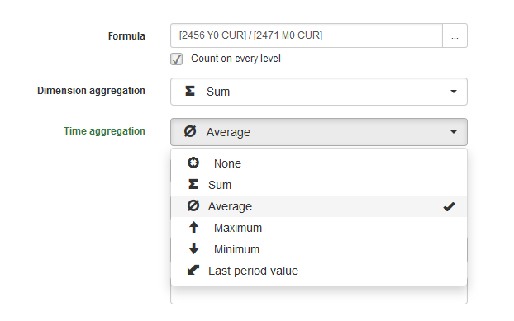Viewport: 514px width, 321px height.
Task: Select None in the time aggregation list
Action: (x=319, y=163)
